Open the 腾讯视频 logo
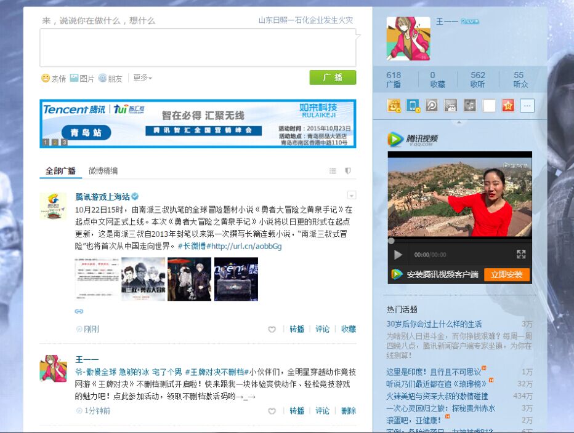This screenshot has height=433, width=574. coord(412,139)
